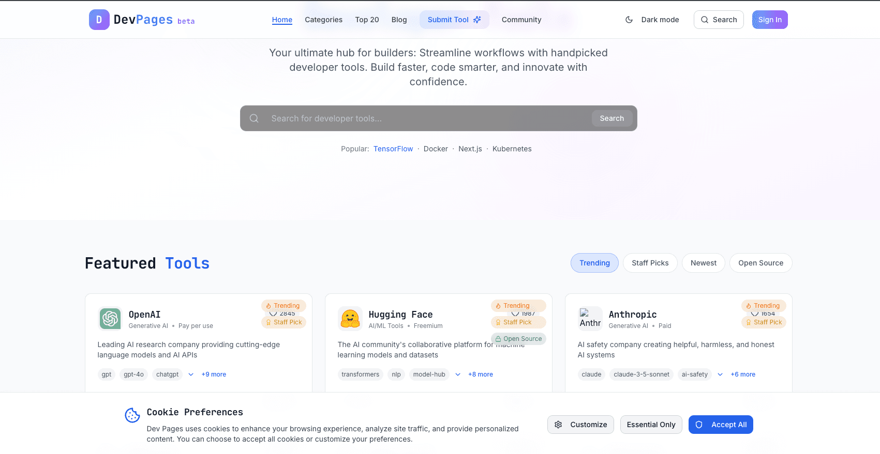
Task: Open Submit Tool page
Action: click(454, 20)
